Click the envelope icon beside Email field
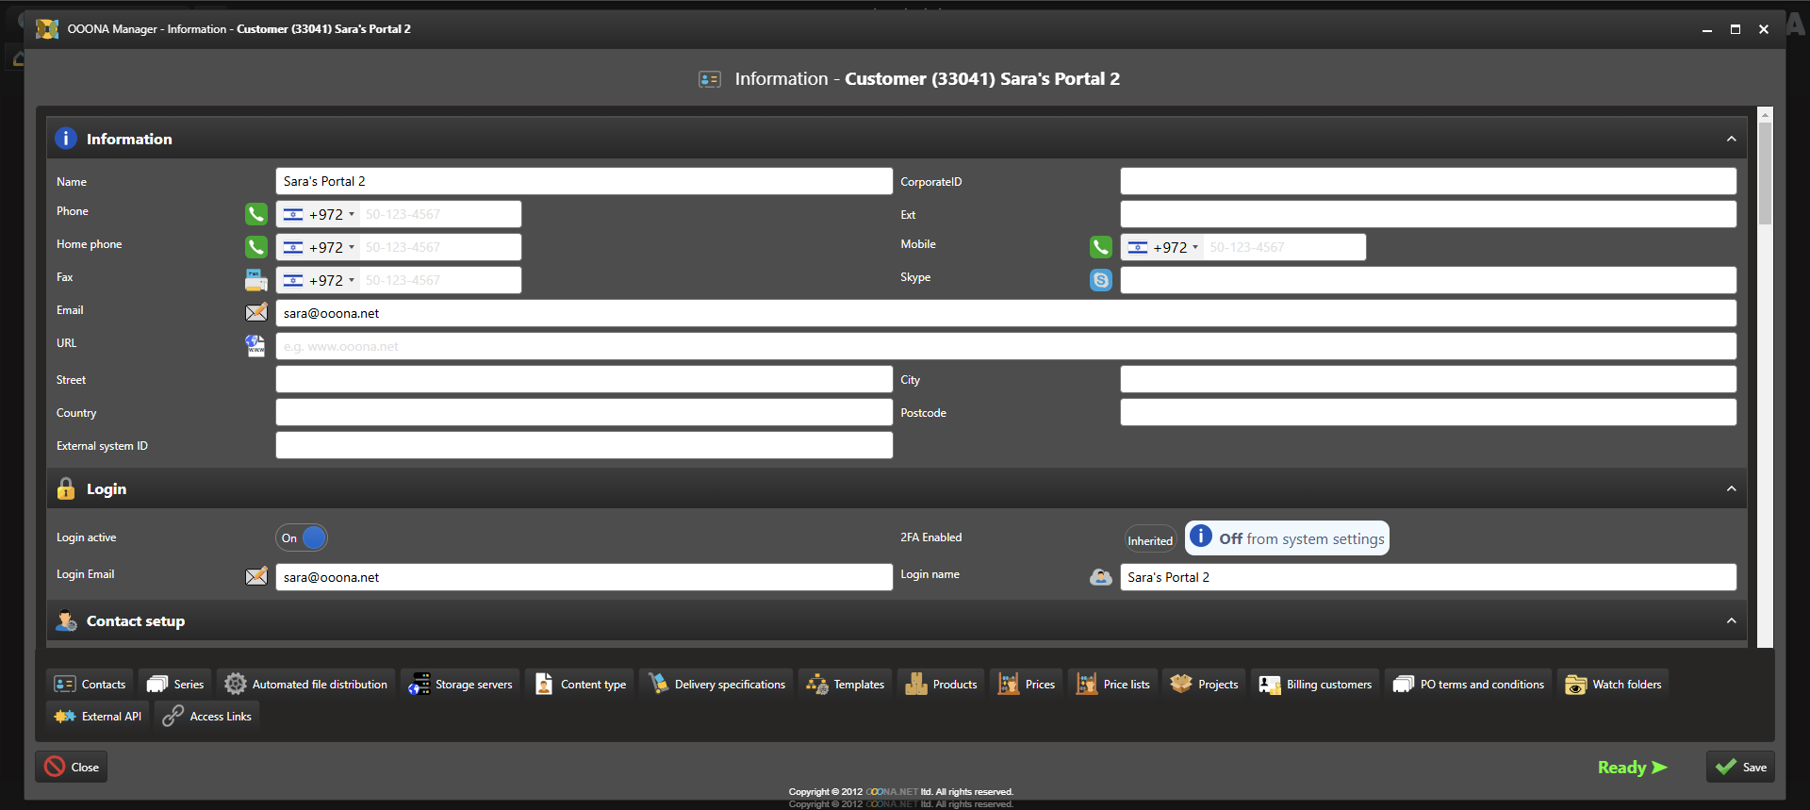 point(255,313)
